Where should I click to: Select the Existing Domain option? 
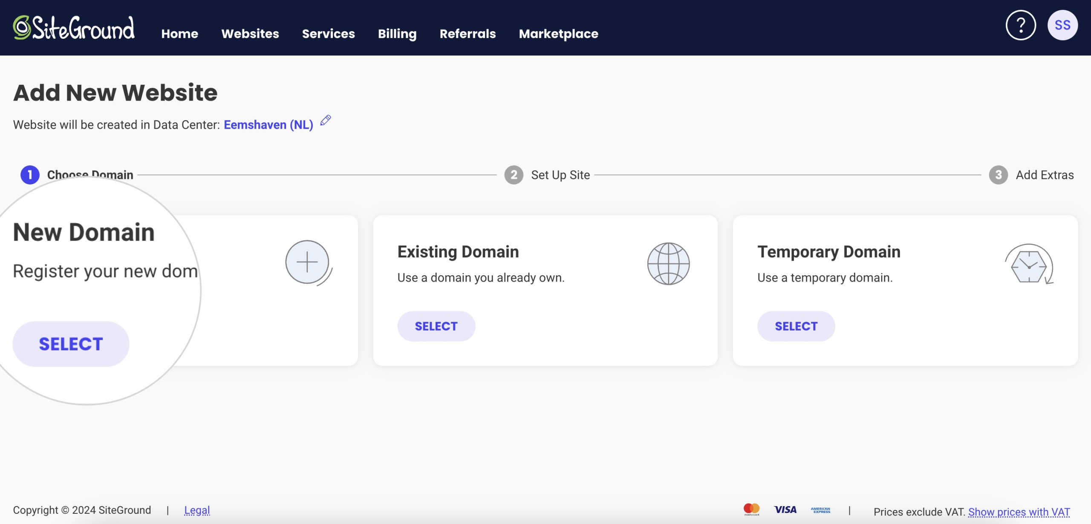tap(436, 325)
